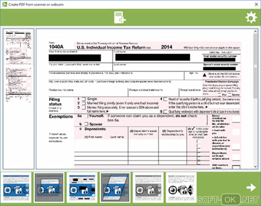Check the Yourself exemption box
This screenshot has width=261, height=206.
[86, 116]
